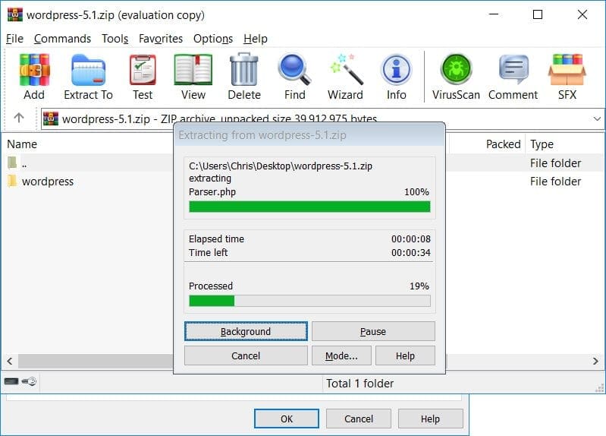Click the horizontal scrollbar thumb
Image resolution: width=606 pixels, height=436 pixels.
coord(96,362)
